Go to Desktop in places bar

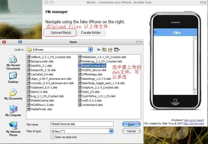tap(13, 77)
